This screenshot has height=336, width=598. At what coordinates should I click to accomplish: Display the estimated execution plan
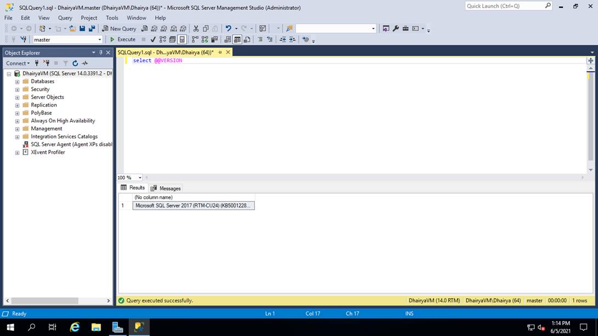click(162, 39)
